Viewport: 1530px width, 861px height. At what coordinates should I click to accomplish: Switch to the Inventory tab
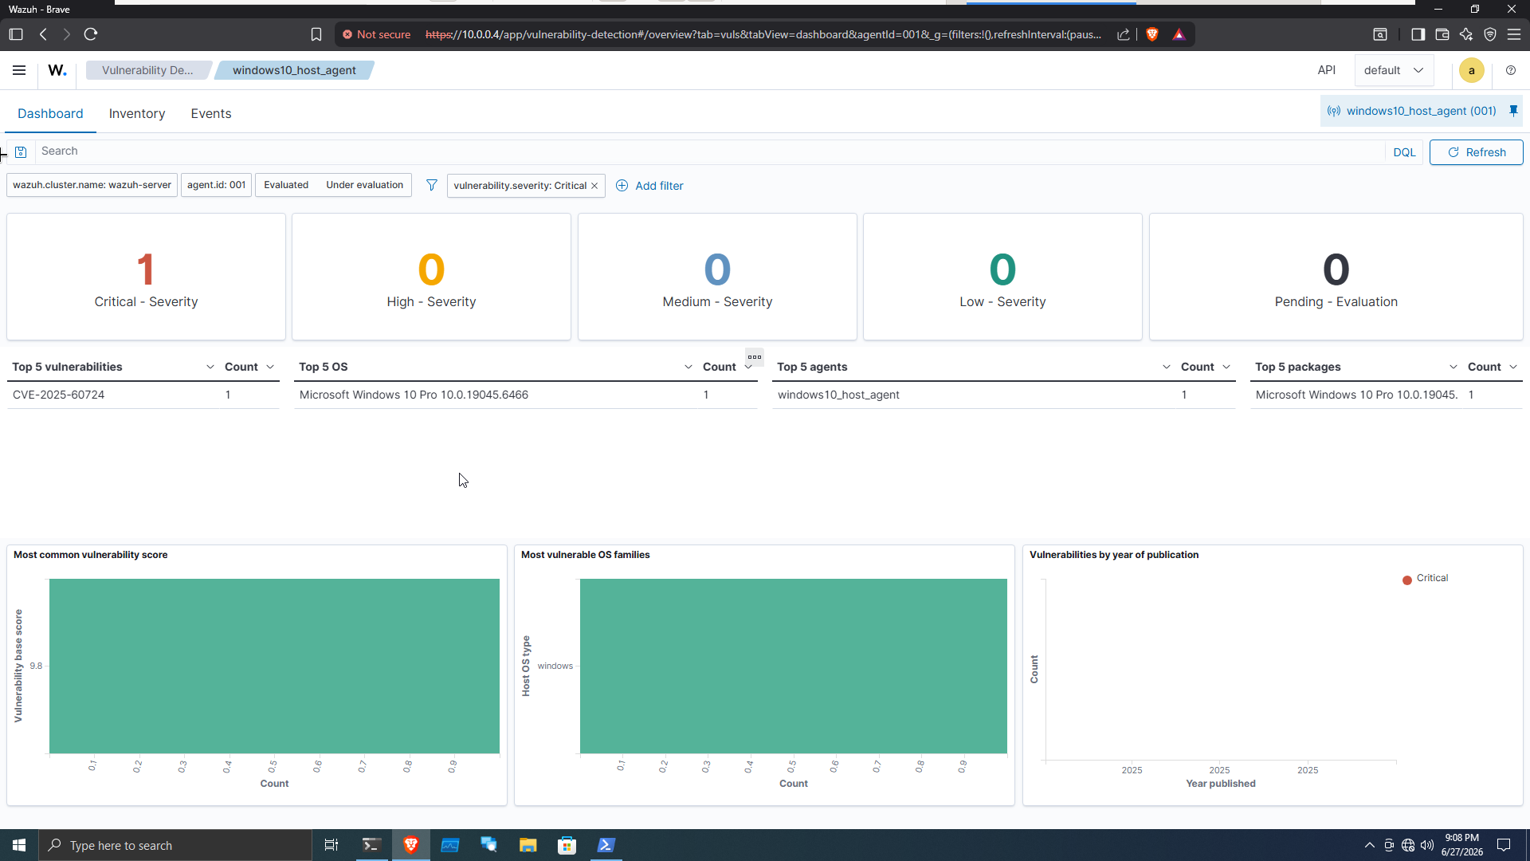(137, 114)
